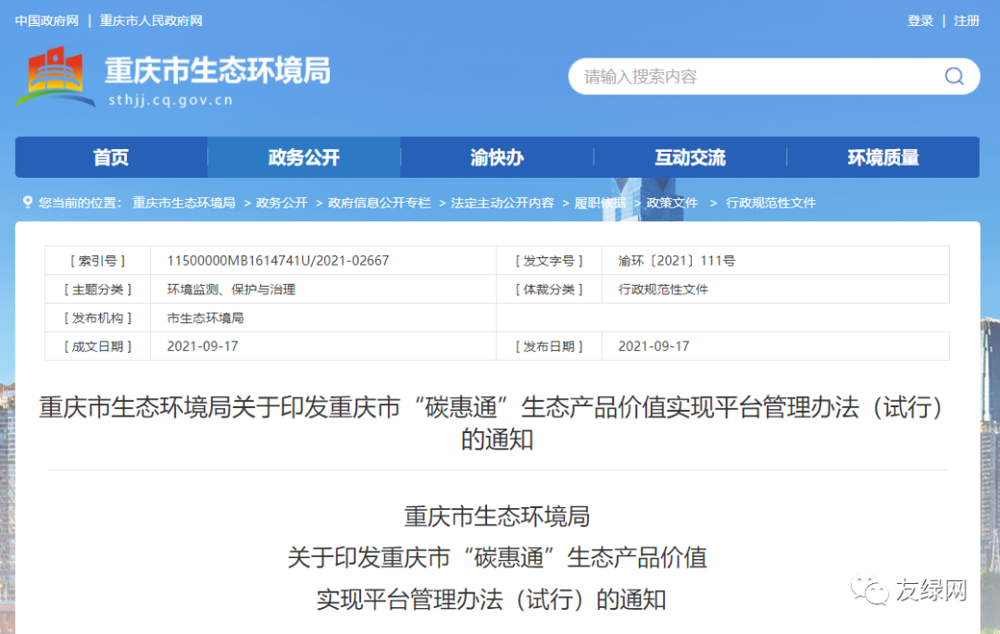Open the 首页 navigation tab
The image size is (1000, 634).
click(111, 157)
